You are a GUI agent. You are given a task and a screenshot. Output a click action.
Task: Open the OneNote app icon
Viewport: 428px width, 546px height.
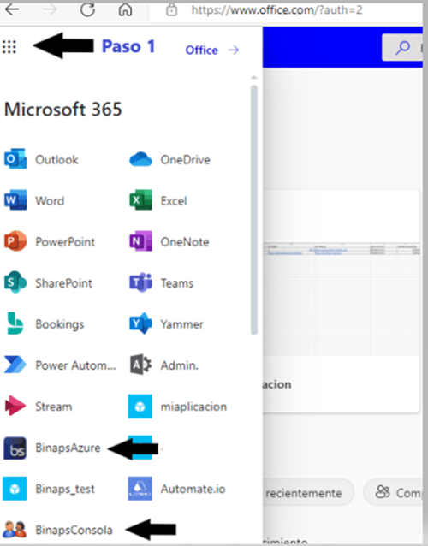pos(140,241)
